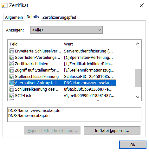Sort by the Feld column header
149x152 pixels.
(x=35, y=44)
